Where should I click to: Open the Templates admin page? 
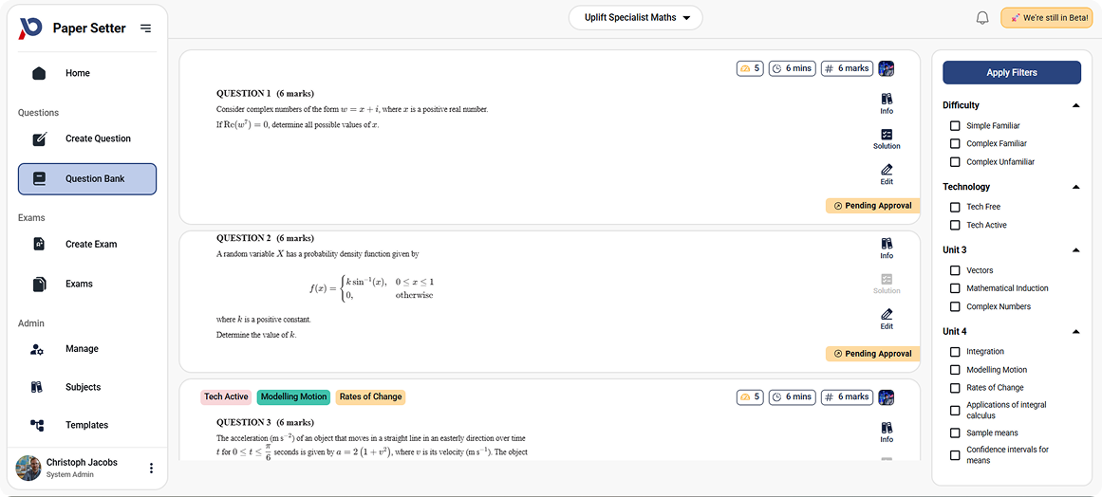tap(87, 425)
